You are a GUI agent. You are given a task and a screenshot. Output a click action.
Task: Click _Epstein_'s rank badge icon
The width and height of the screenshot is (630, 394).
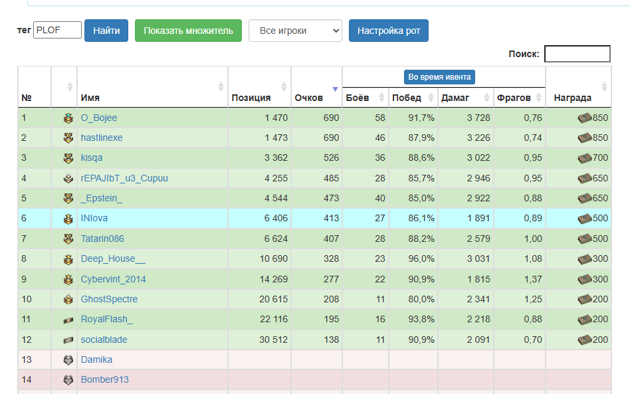point(68,199)
